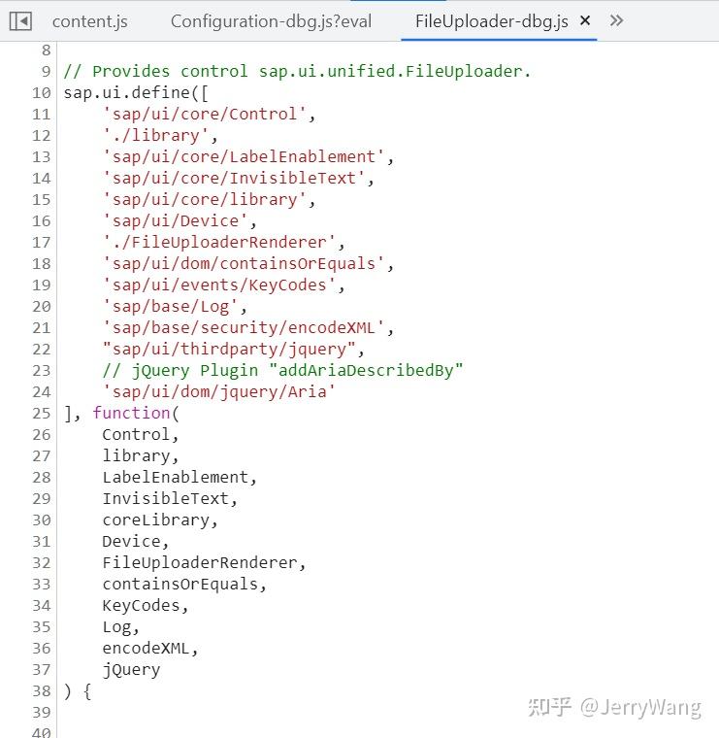Set a breakpoint on line number 38
Image resolution: width=719 pixels, height=738 pixels.
(42, 691)
